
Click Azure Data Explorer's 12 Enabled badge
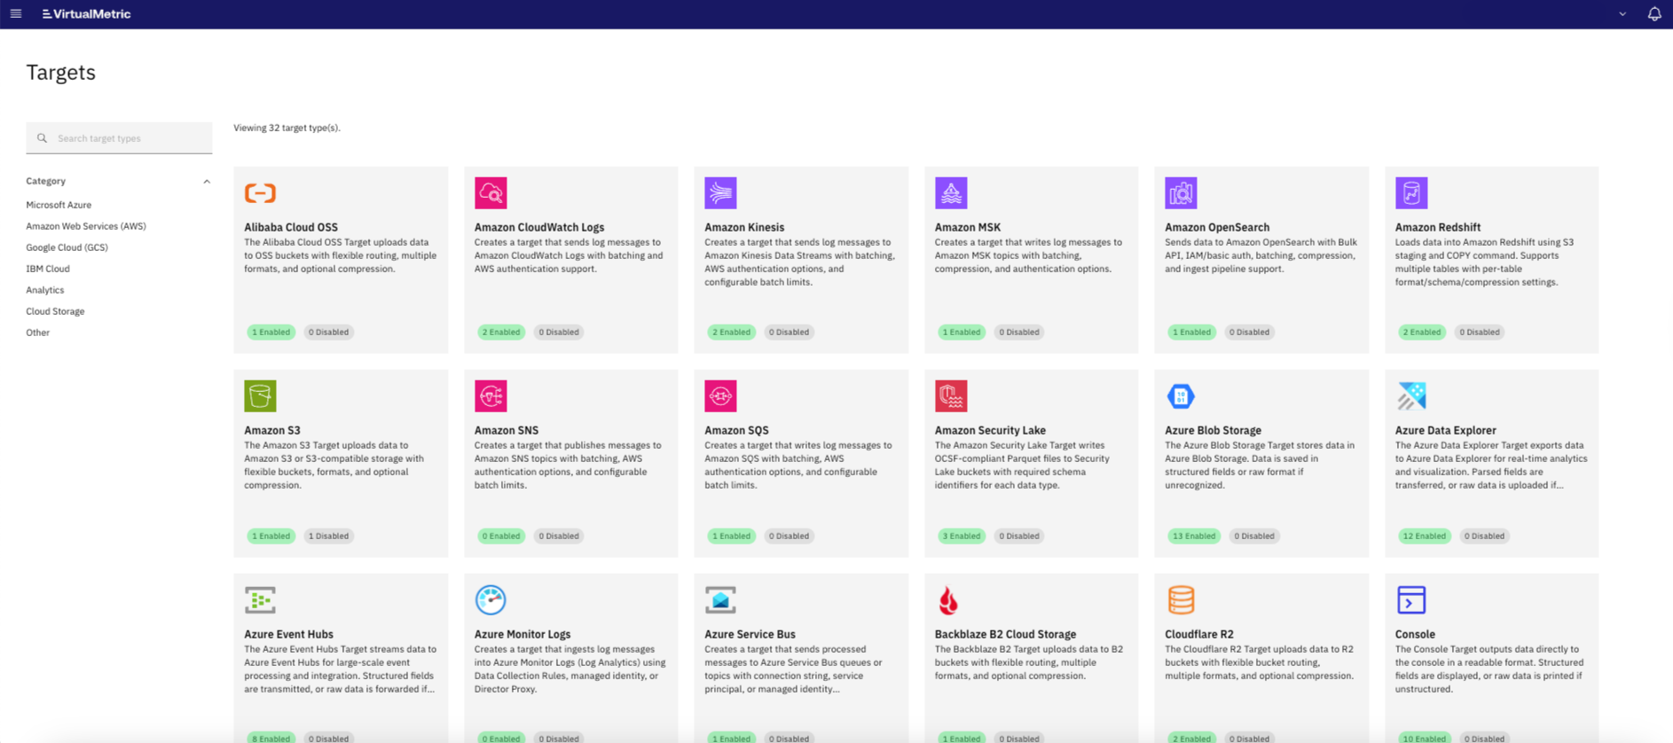point(1424,536)
